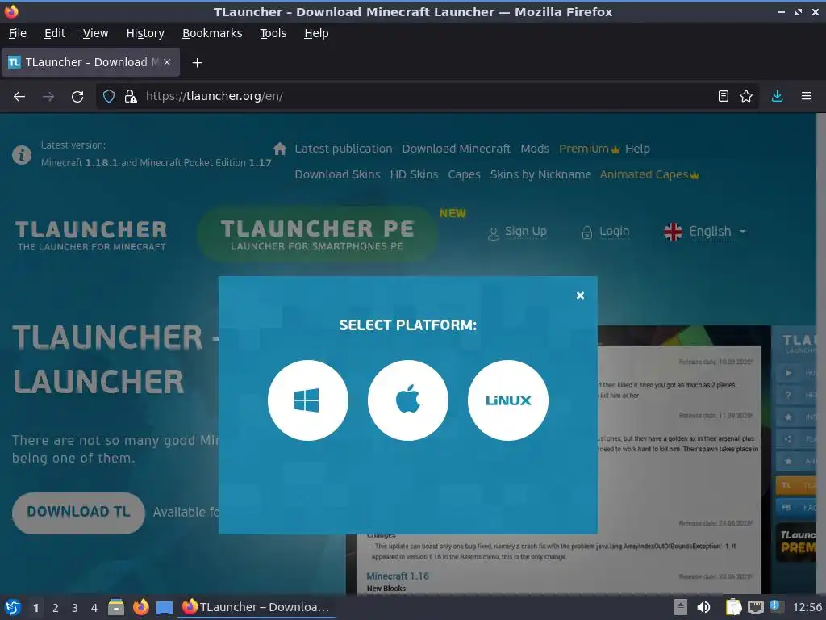Open Firefox application menu
826x620 pixels.
coord(807,97)
